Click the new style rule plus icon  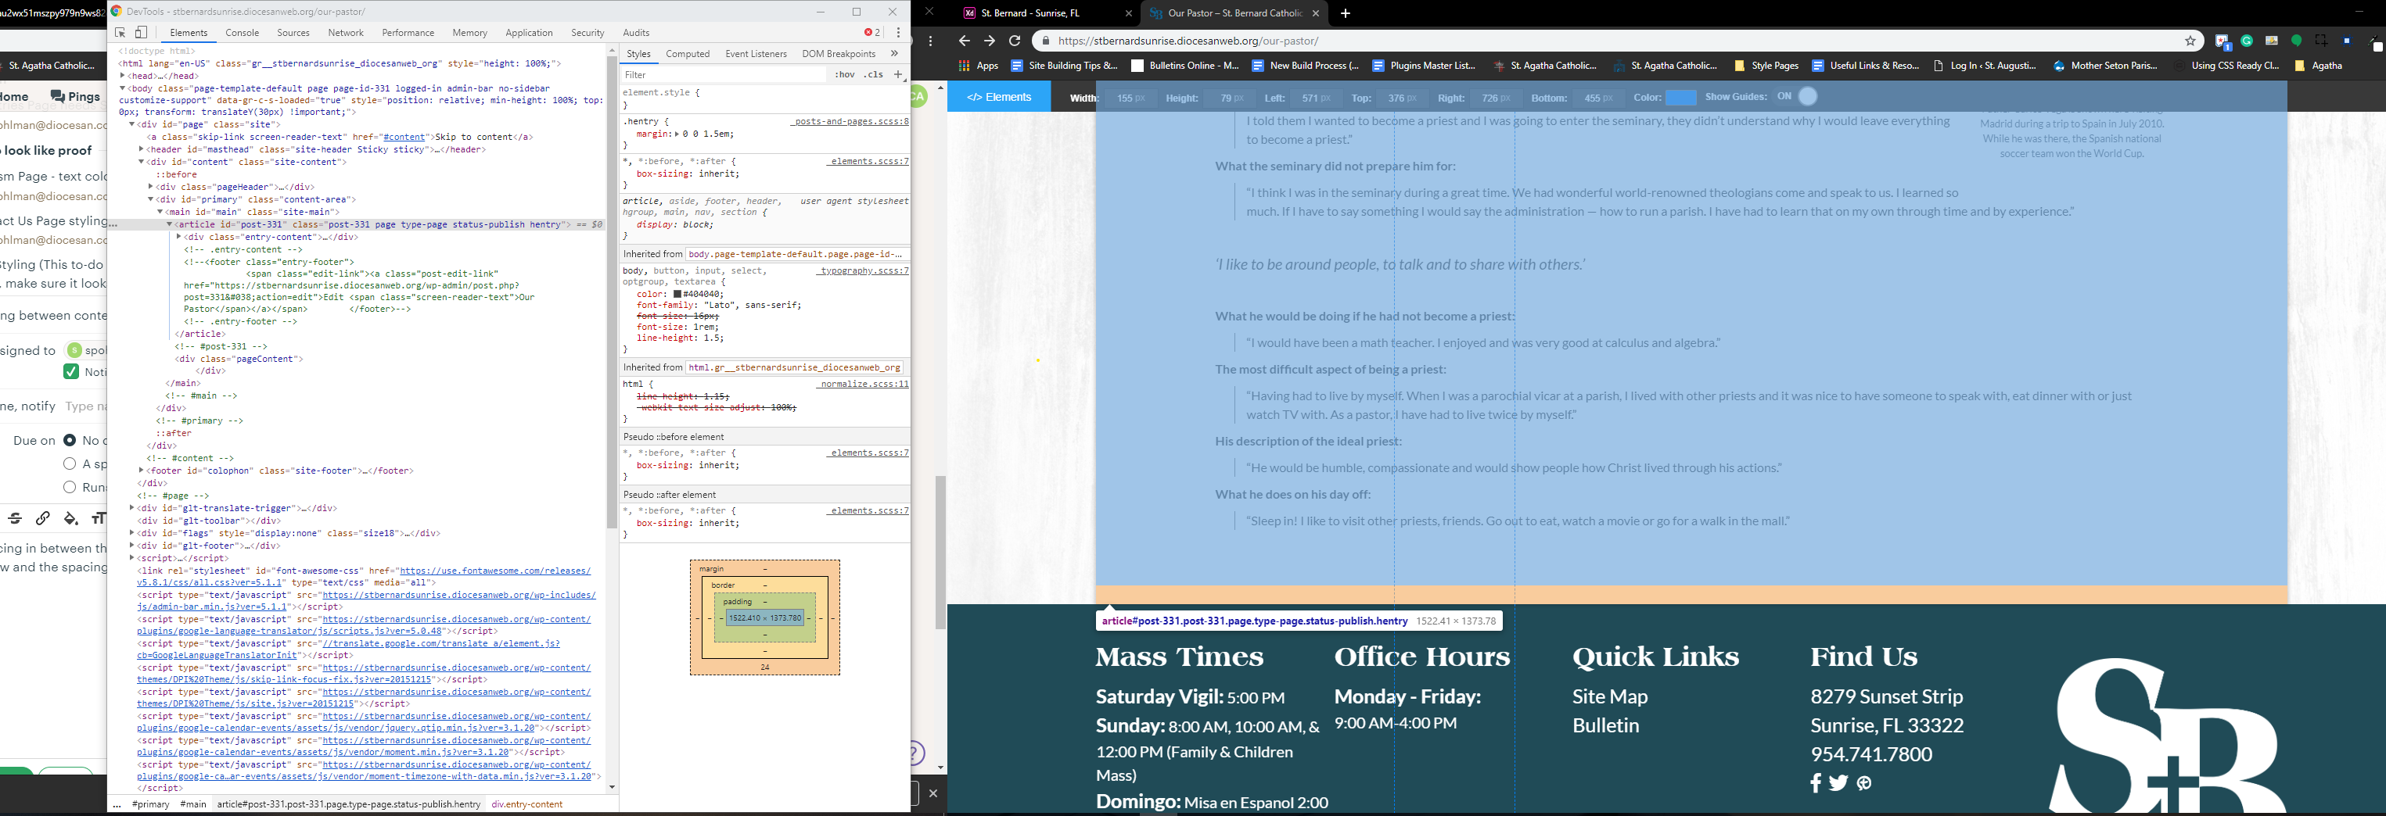897,74
